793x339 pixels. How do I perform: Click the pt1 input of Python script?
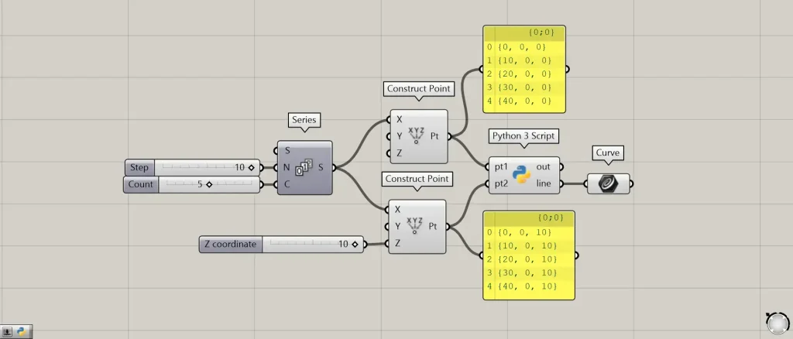(498, 167)
